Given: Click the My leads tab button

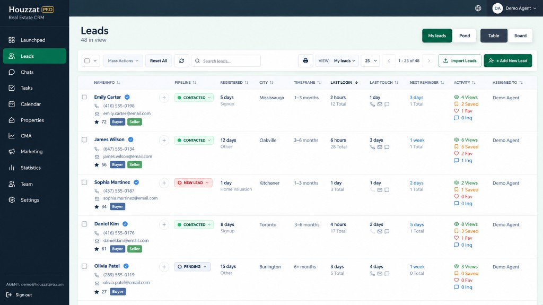Looking at the screenshot, I should (437, 36).
